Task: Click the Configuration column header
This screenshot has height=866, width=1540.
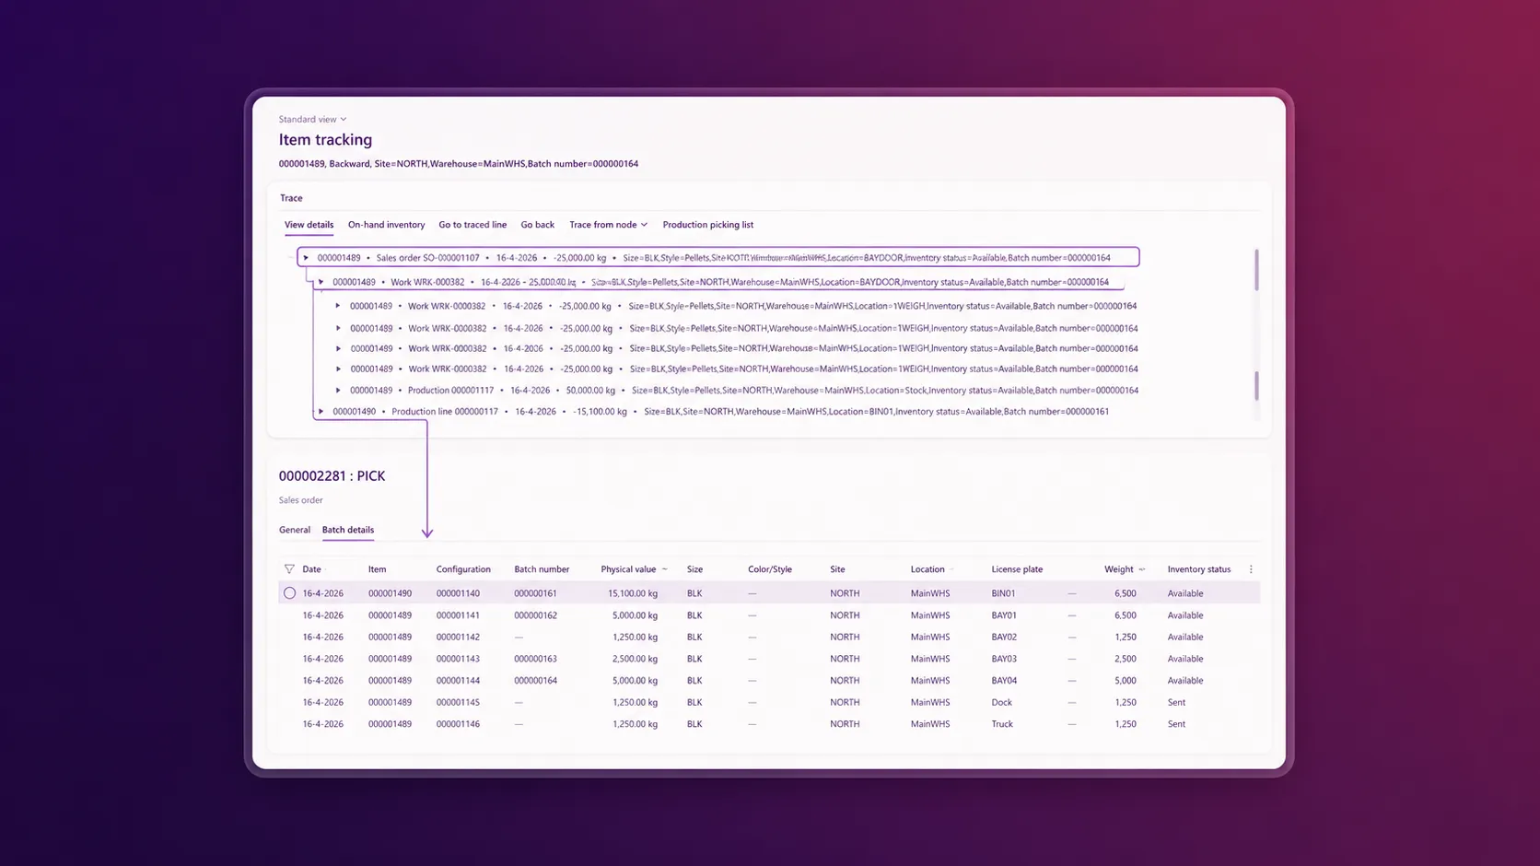Action: click(463, 569)
